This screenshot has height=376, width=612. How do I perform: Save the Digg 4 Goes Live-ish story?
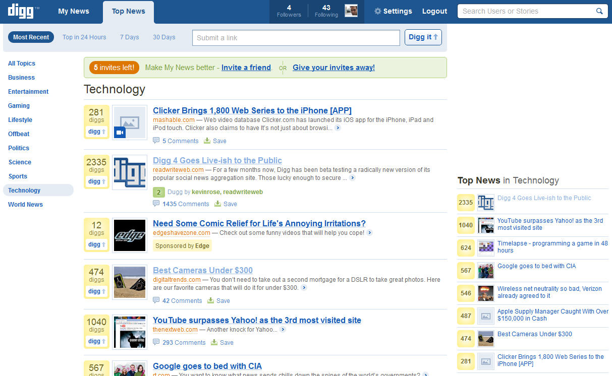(x=226, y=204)
